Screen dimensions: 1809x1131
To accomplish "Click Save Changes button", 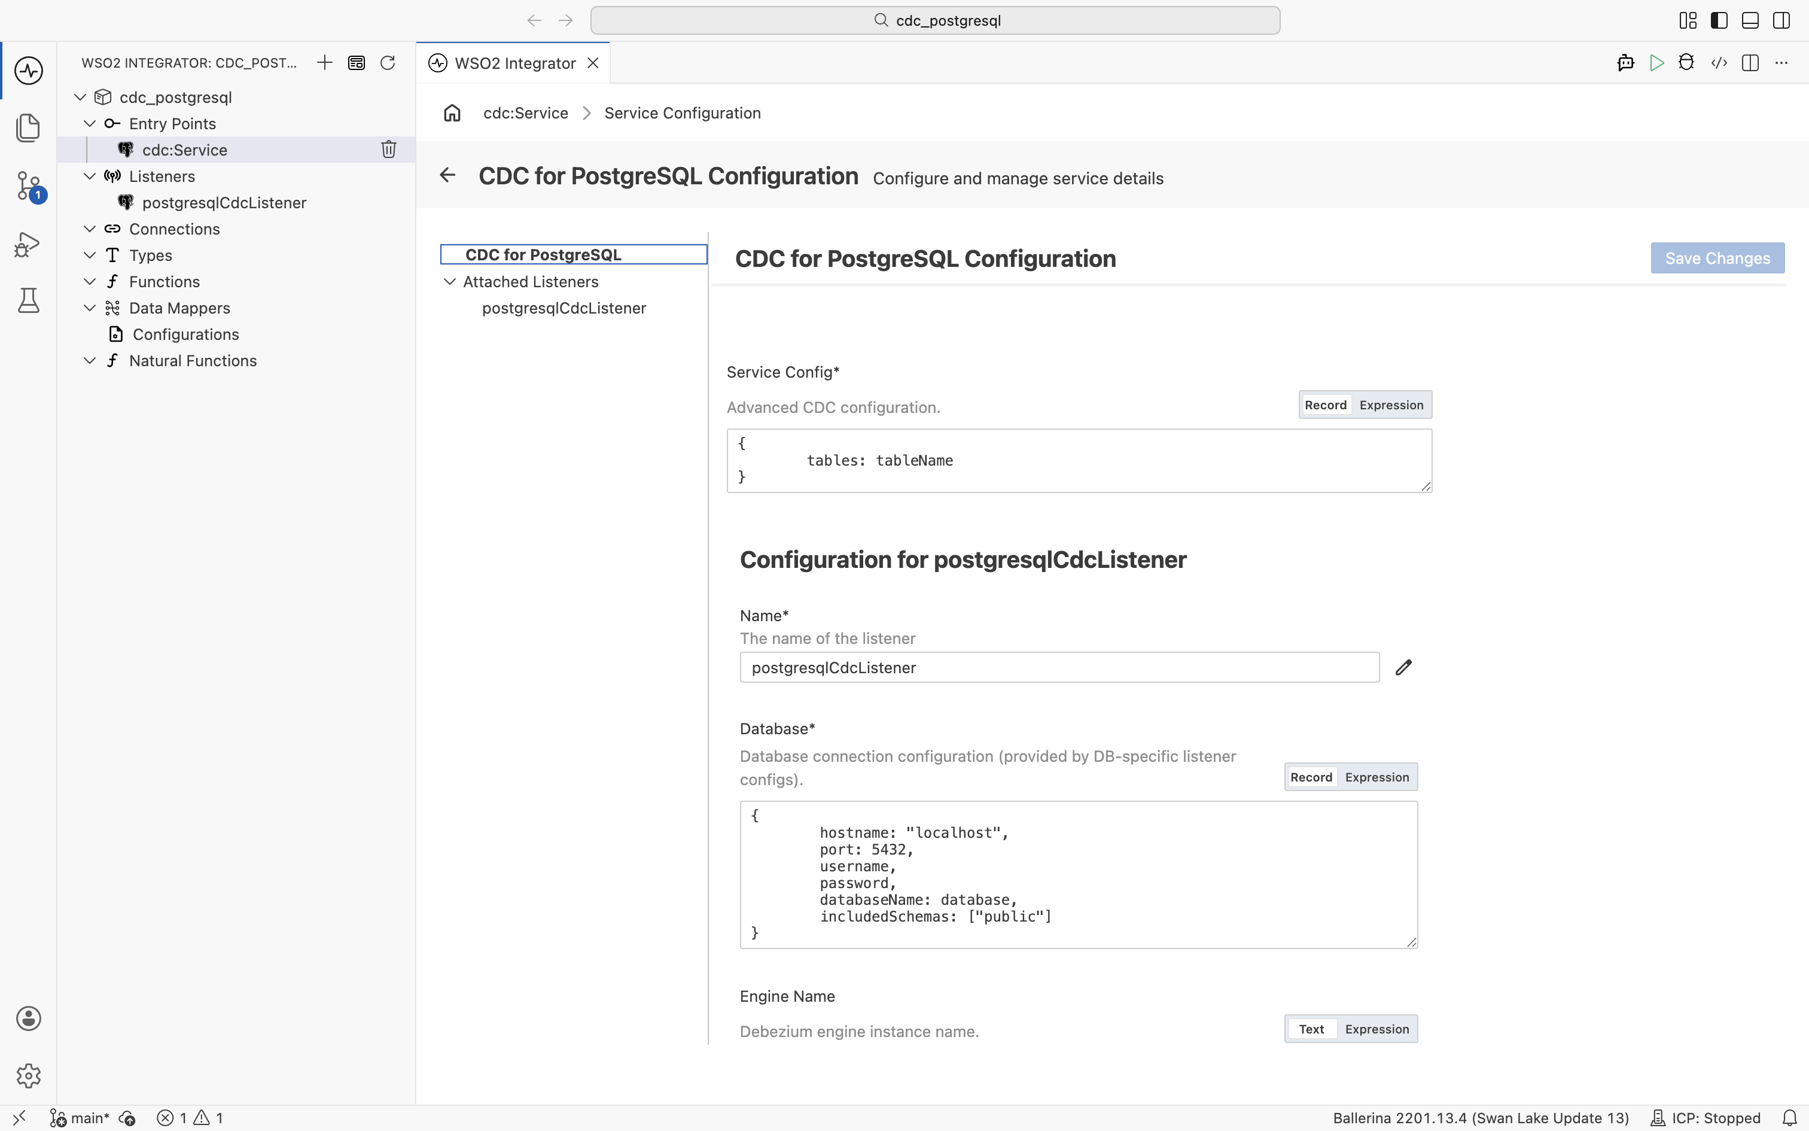I will pos(1717,258).
